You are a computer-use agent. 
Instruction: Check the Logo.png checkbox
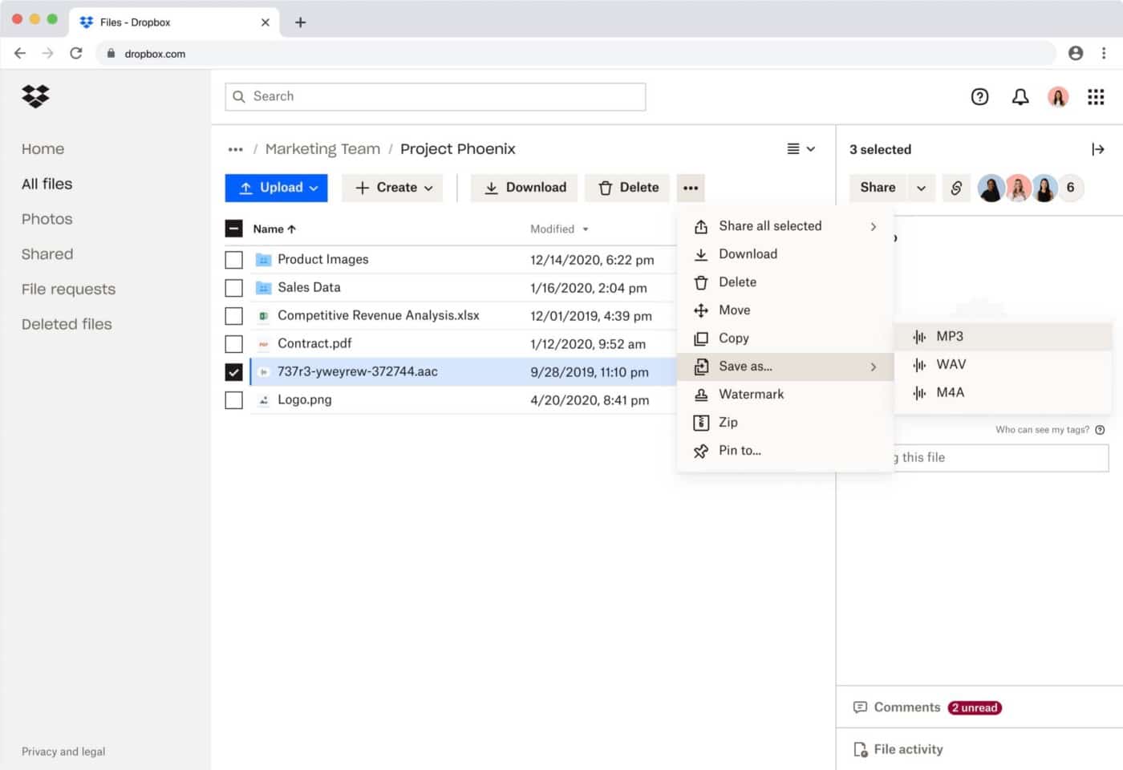233,400
